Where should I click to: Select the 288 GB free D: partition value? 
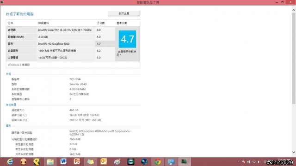coord(85,120)
